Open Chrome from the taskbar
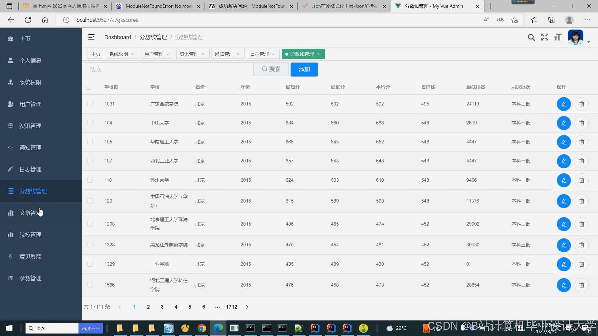 pyautogui.click(x=202, y=328)
